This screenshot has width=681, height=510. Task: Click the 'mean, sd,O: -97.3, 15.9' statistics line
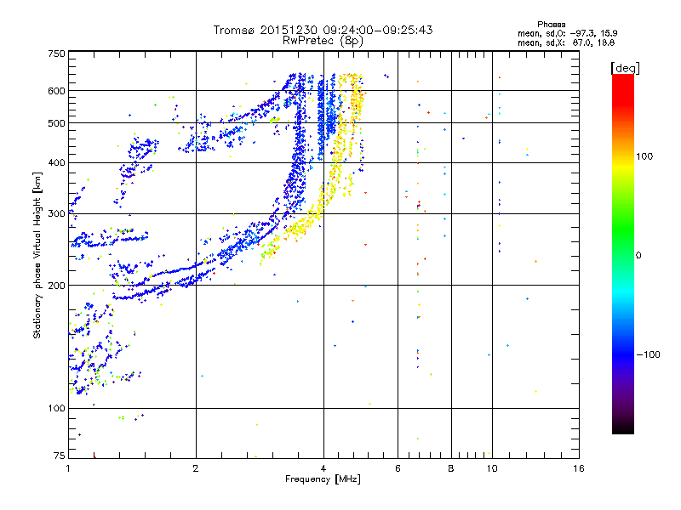[x=567, y=33]
